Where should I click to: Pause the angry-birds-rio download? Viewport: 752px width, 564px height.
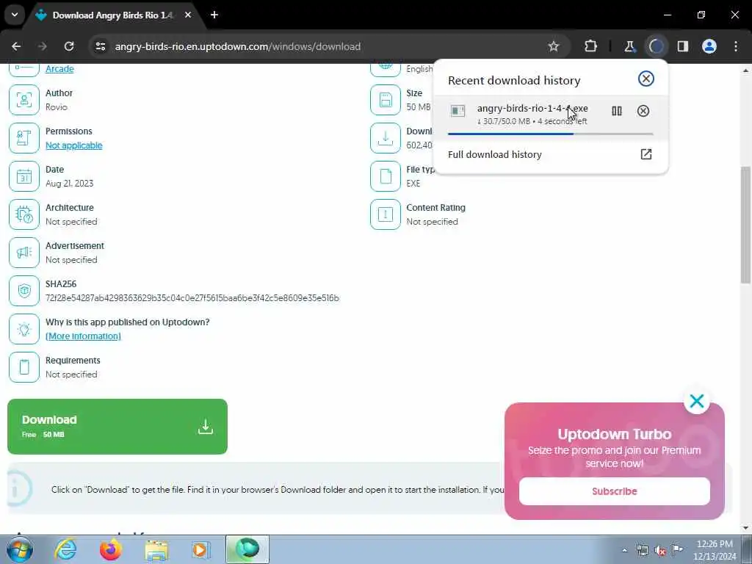tap(617, 112)
